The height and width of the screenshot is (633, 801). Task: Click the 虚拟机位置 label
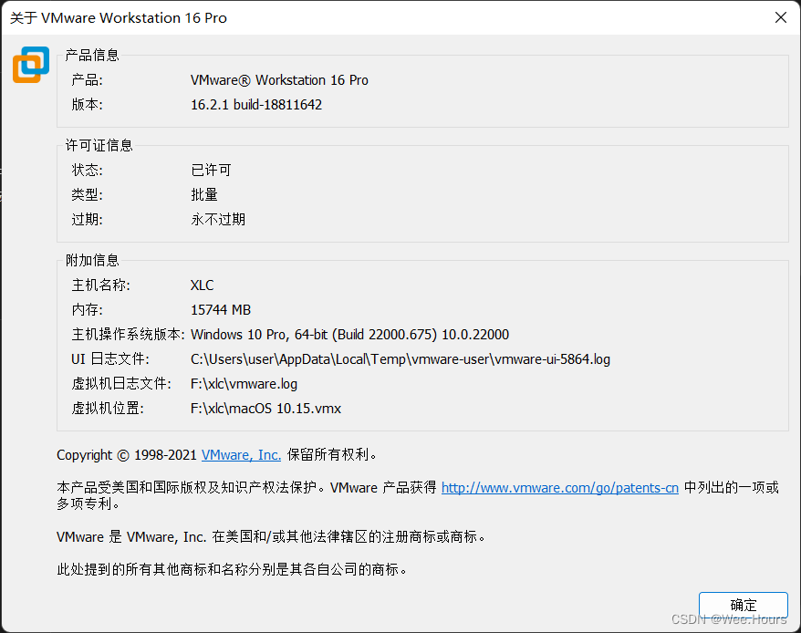[x=108, y=409]
